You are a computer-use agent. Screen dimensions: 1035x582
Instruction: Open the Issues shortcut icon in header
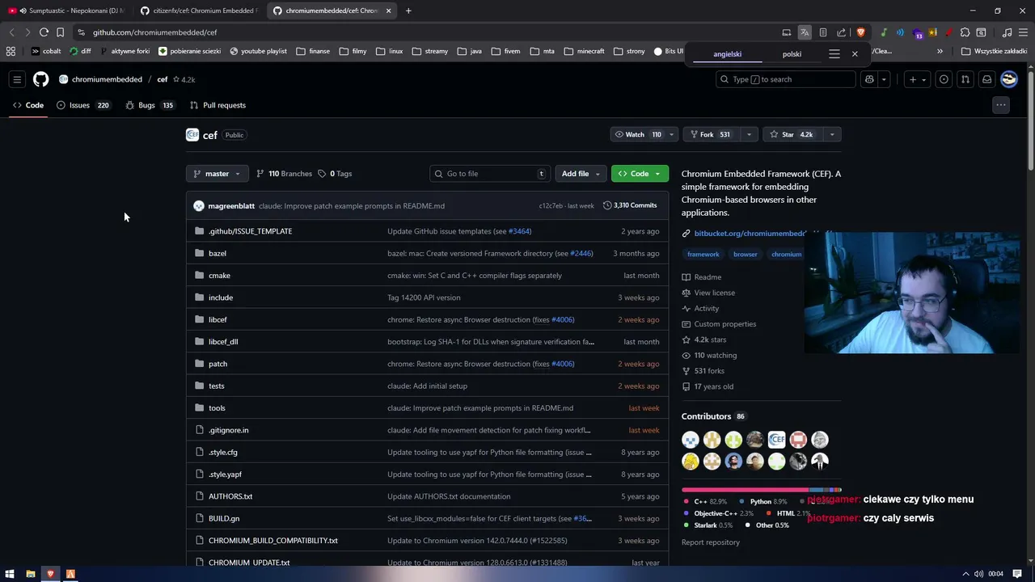(x=944, y=79)
